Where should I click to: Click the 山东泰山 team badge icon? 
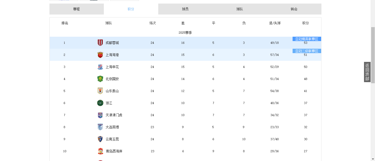100,91
